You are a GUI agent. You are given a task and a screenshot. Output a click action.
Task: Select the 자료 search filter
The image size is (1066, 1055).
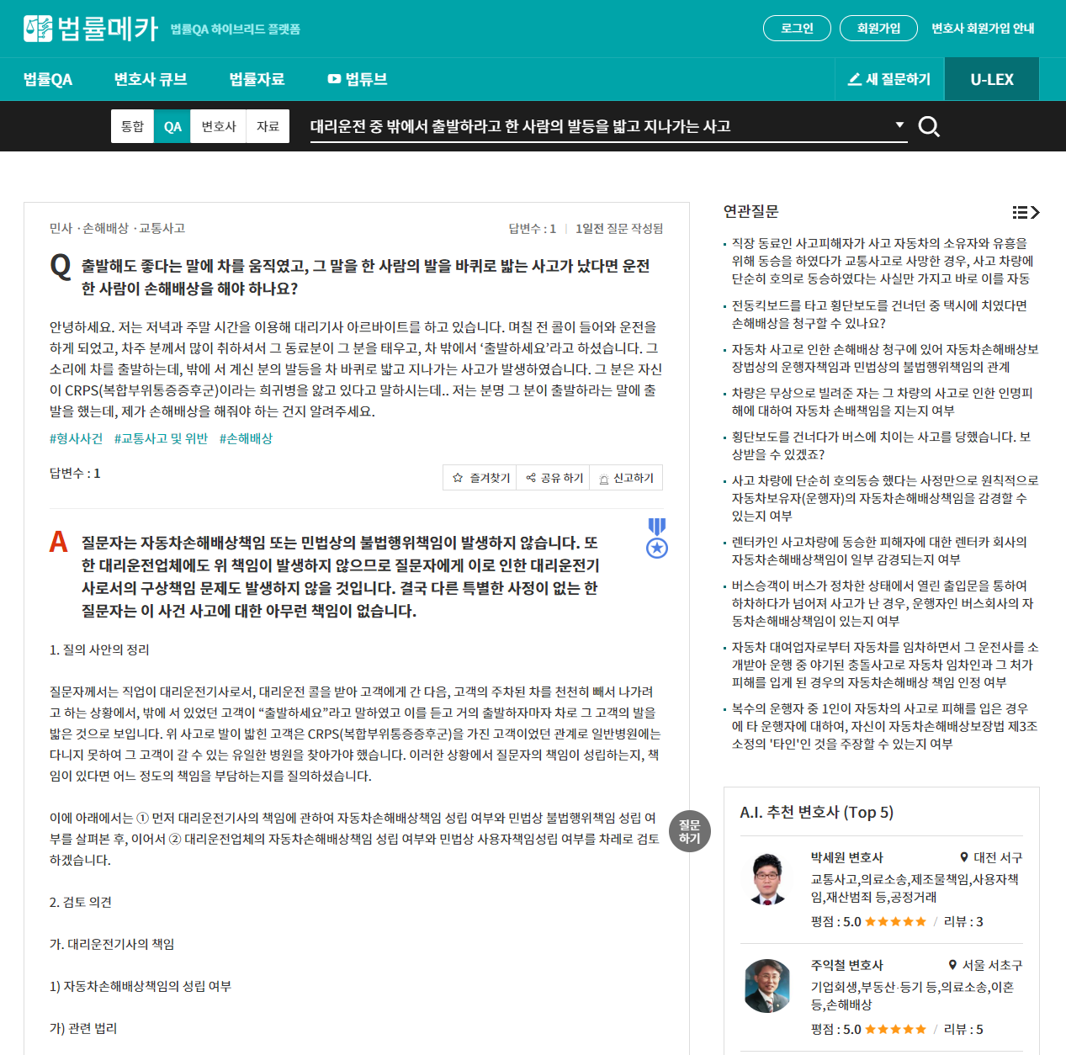click(x=268, y=126)
